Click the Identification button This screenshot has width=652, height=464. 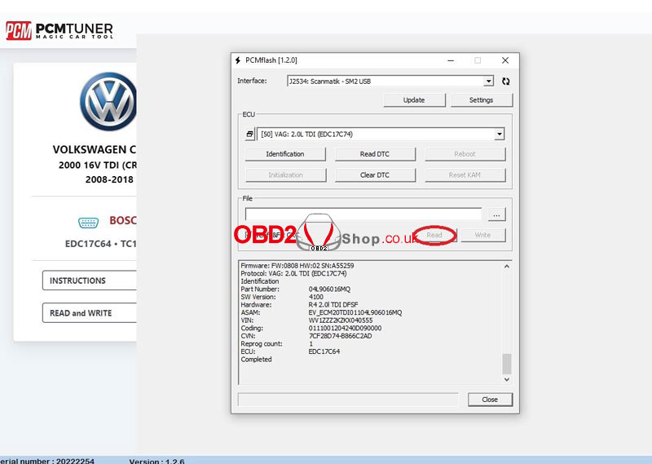pyautogui.click(x=285, y=154)
